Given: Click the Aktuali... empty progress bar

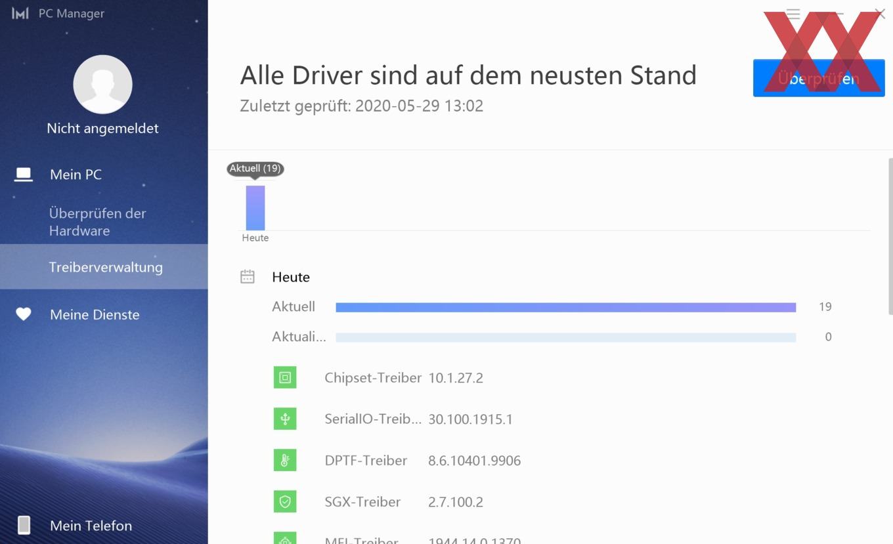Looking at the screenshot, I should point(565,337).
